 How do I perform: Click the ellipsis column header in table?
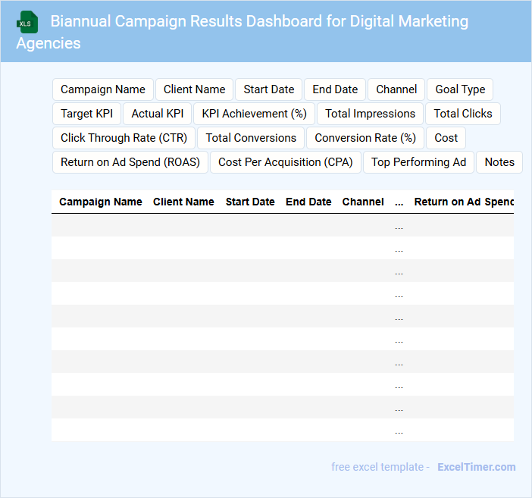[399, 202]
